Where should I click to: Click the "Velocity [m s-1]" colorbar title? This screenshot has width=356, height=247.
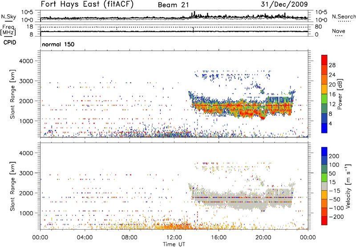point(348,186)
